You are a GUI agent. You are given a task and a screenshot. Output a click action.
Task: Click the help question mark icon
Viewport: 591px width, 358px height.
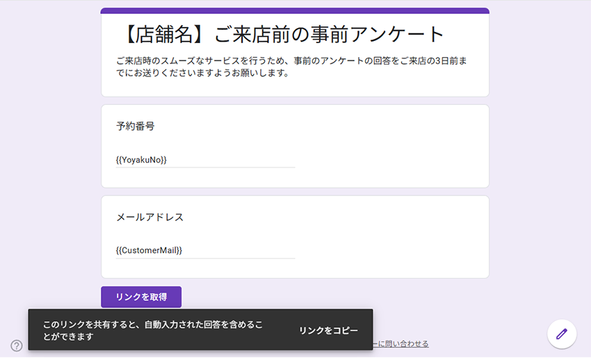(x=17, y=345)
